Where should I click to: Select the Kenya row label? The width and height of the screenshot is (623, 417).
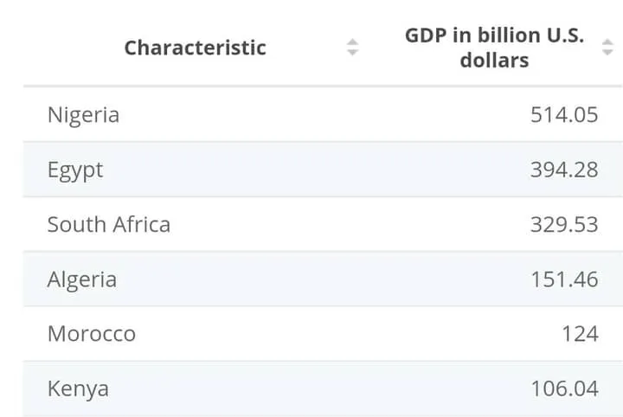(78, 388)
